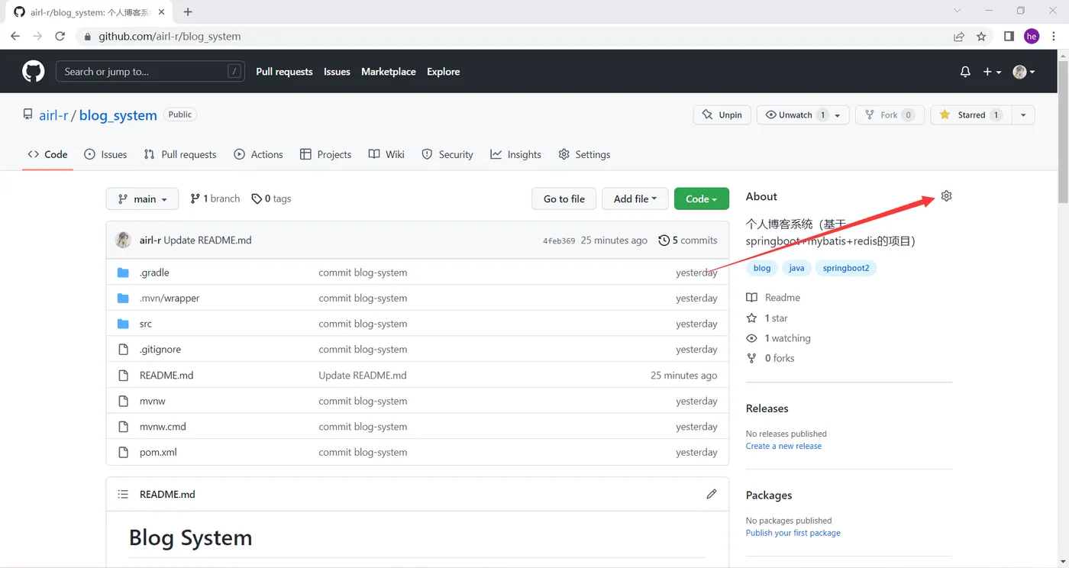Click Explore in the header

(444, 72)
